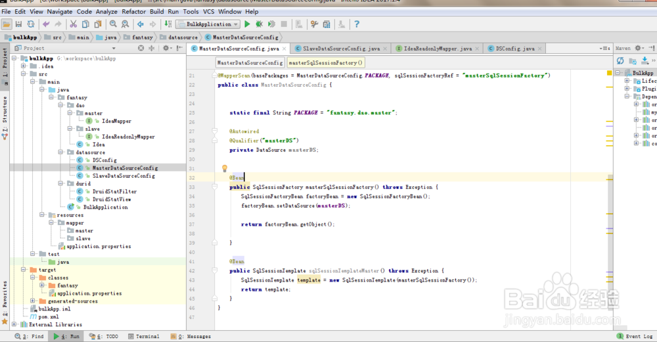Open Settings with the wrench icon
The width and height of the screenshot is (657, 342).
pyautogui.click(x=314, y=24)
